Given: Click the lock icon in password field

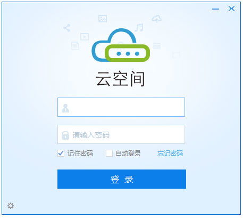Looking at the screenshot, I should 65,135.
